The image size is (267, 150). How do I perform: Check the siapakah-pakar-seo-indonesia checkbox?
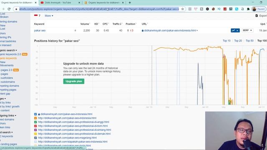click(x=35, y=142)
